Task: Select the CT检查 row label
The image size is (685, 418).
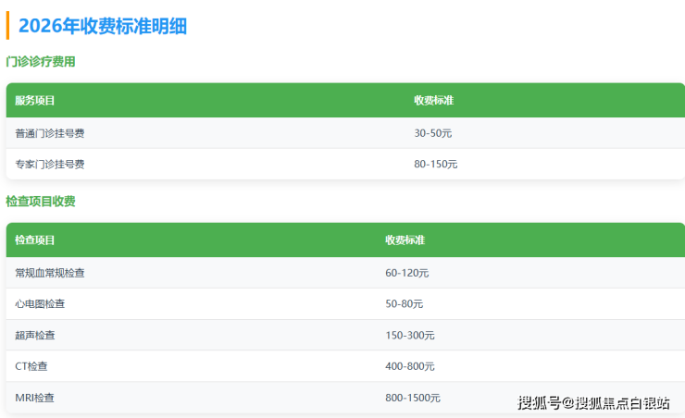Action: coord(31,366)
